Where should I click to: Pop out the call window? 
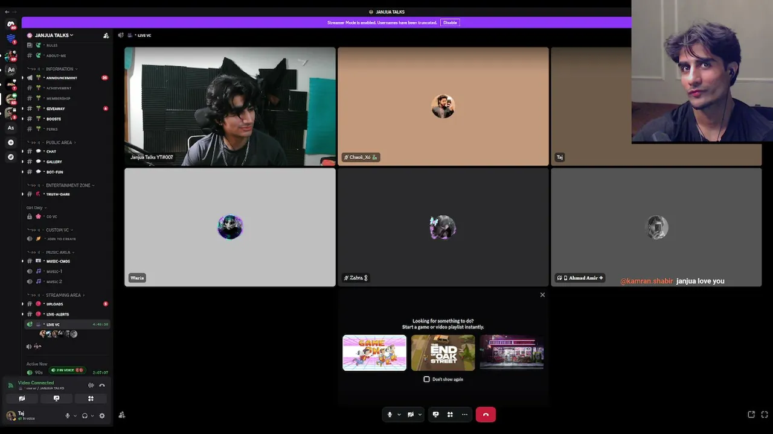click(x=751, y=415)
